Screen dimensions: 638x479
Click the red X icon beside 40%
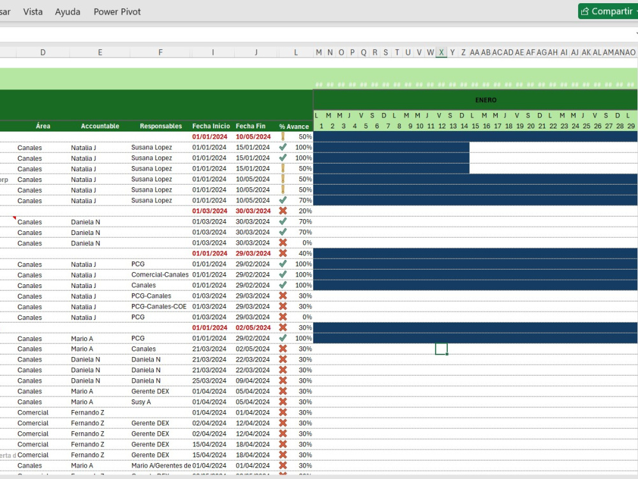tap(283, 254)
